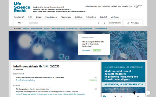Click the magnifier search icon
Image resolution: width=156 pixels, height=97 pixels.
point(99,23)
